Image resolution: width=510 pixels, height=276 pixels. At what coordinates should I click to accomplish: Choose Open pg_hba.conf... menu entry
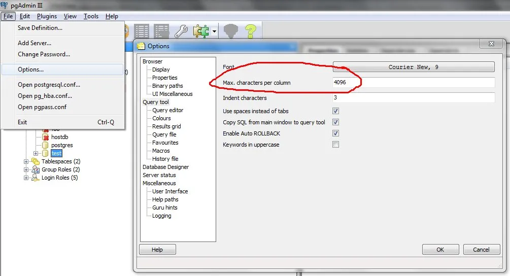[62, 96]
